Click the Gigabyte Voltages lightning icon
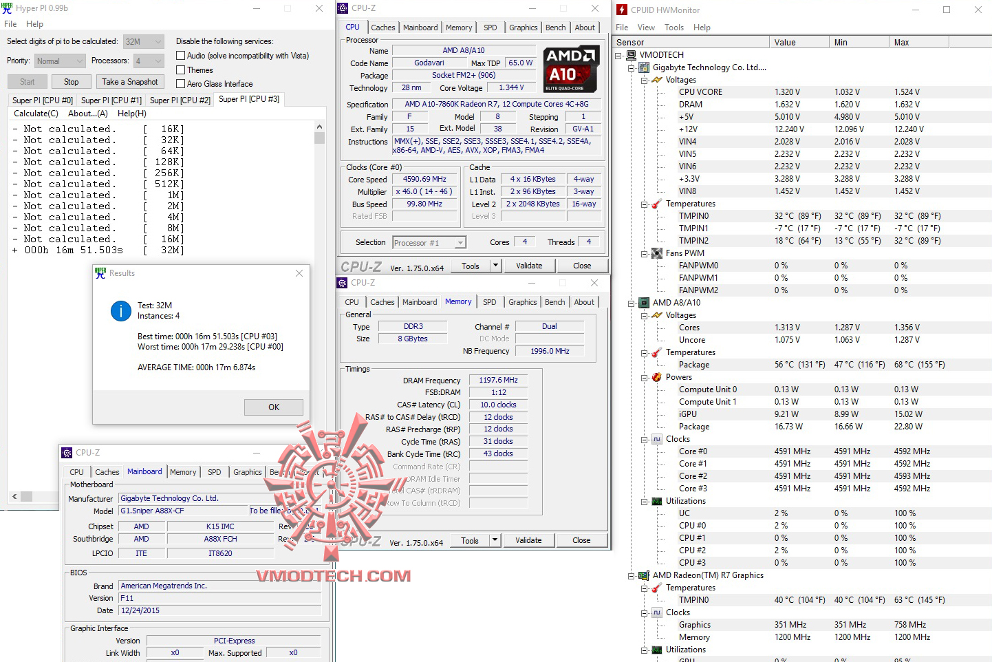 [x=657, y=80]
